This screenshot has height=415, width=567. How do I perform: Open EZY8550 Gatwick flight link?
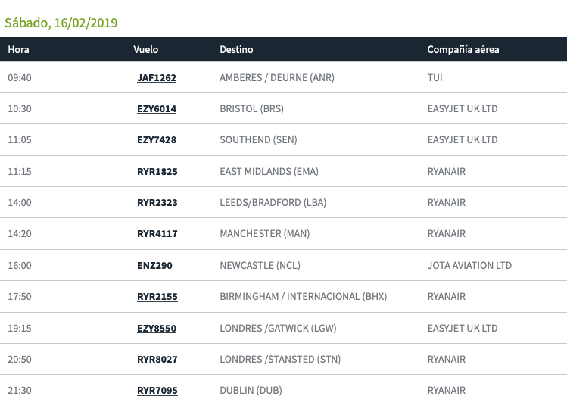(x=157, y=329)
